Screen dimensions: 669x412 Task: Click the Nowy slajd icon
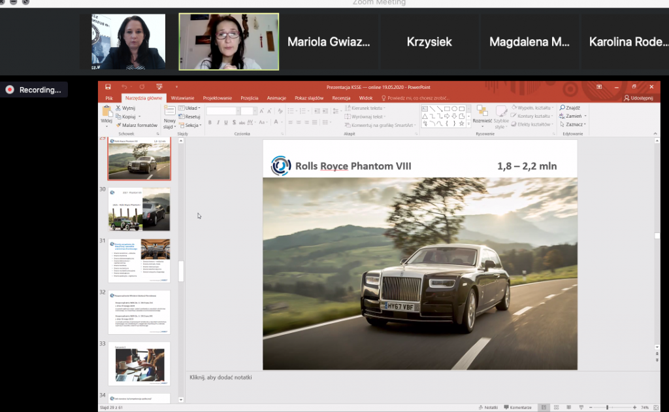[x=169, y=112]
